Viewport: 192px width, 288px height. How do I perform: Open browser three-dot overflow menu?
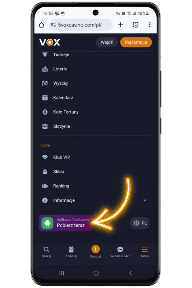coord(150,25)
